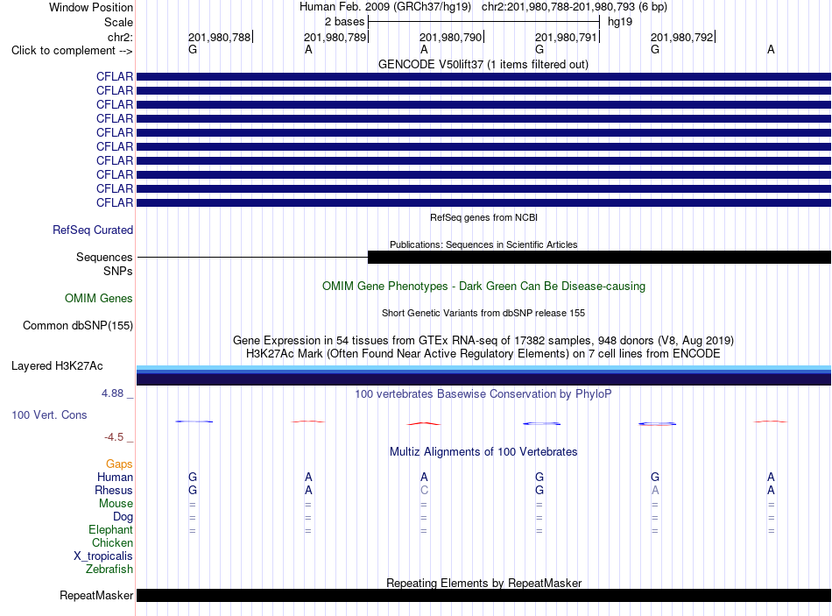Click the black RepeatMasker element bar

pyautogui.click(x=483, y=595)
